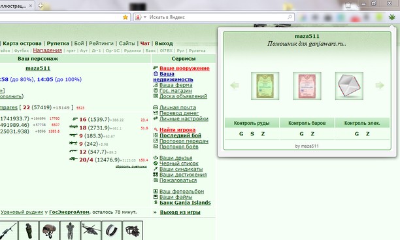This screenshot has width=400, height=240.
Task: Open Личная почта link
Action: click(x=178, y=107)
